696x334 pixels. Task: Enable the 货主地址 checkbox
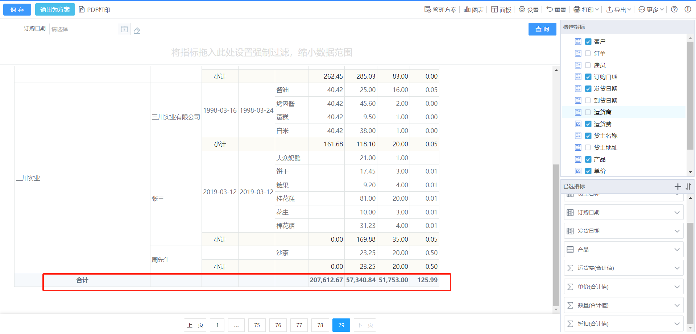pos(588,148)
